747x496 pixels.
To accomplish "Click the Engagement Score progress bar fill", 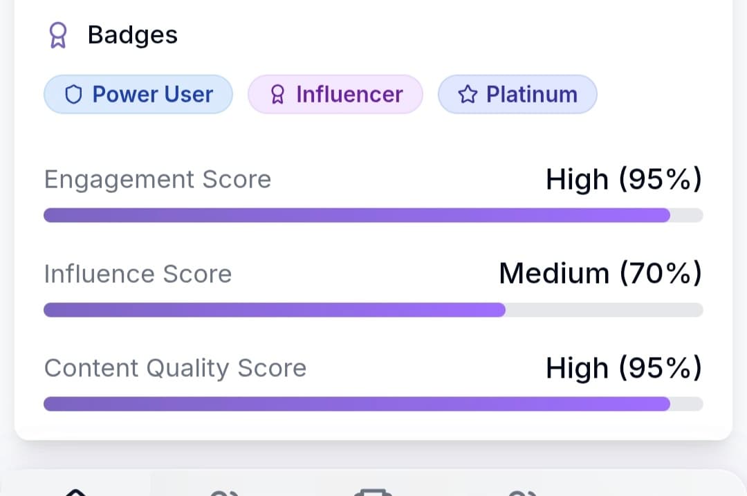I will [356, 215].
